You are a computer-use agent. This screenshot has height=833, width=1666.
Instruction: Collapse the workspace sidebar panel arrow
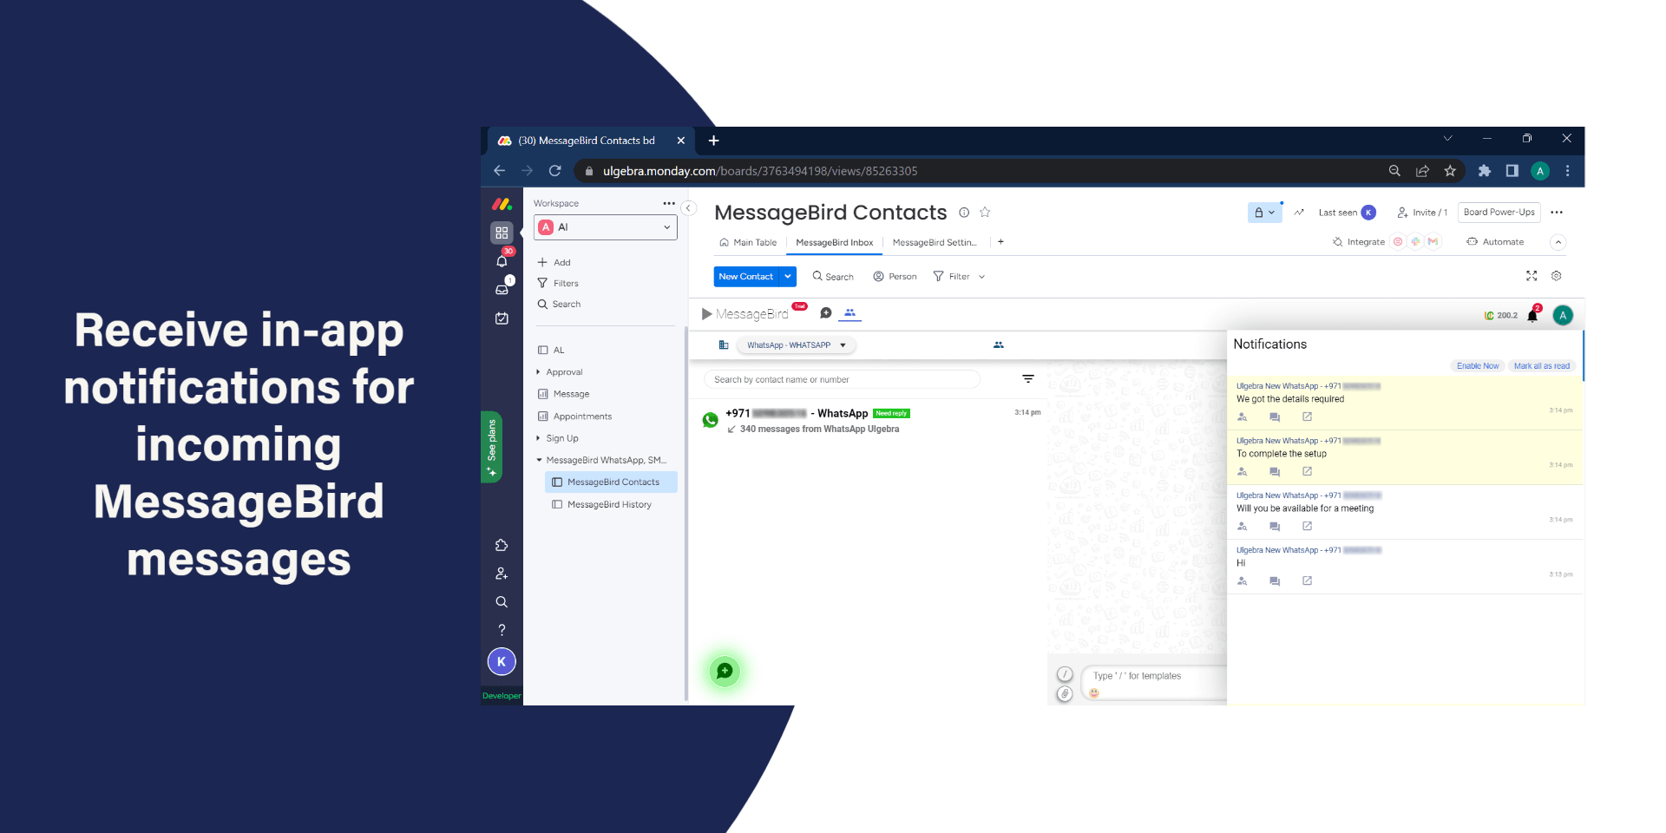[689, 208]
